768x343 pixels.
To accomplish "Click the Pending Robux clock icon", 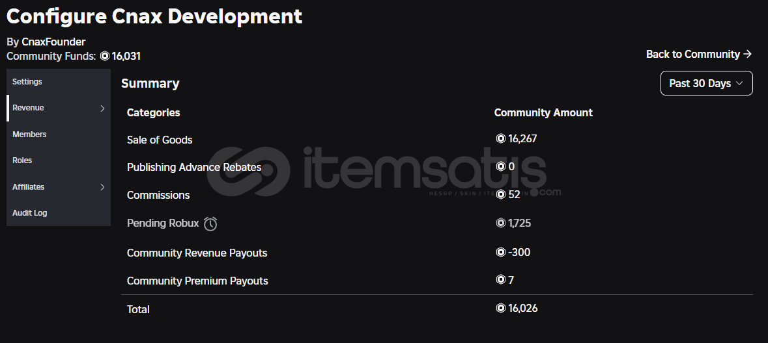I will point(210,223).
